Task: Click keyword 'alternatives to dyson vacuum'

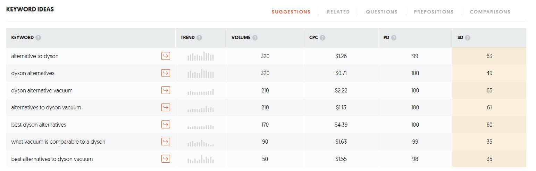Action: coord(46,108)
